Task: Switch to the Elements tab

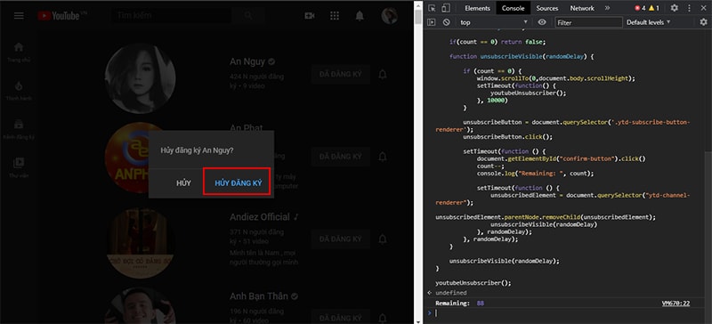Action: click(477, 8)
